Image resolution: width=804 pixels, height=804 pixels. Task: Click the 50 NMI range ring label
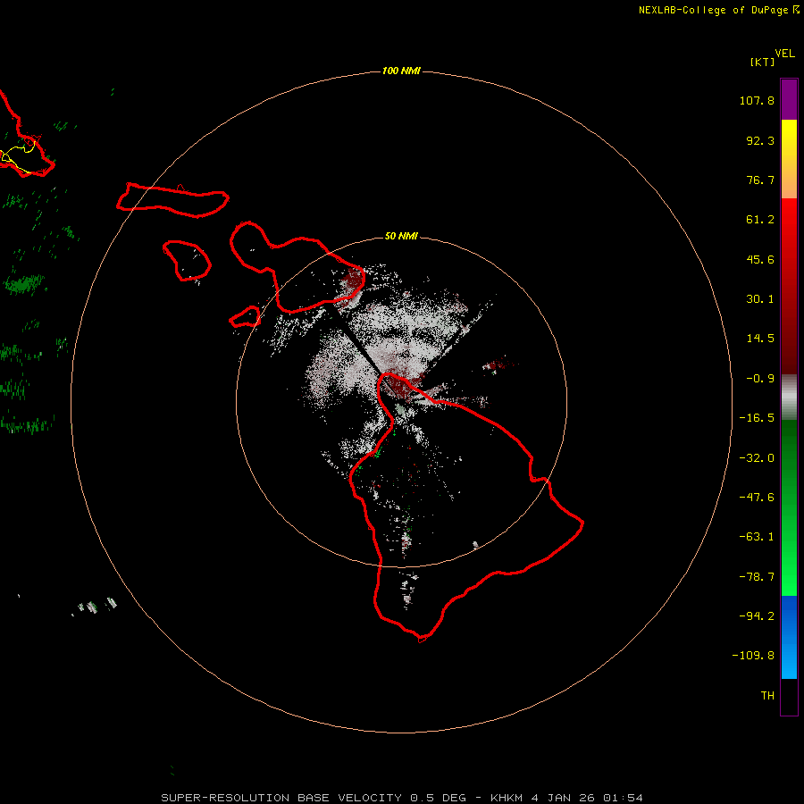(401, 236)
